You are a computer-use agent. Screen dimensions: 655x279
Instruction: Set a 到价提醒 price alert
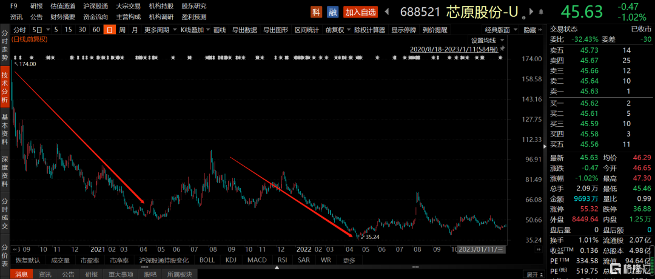tap(434, 30)
